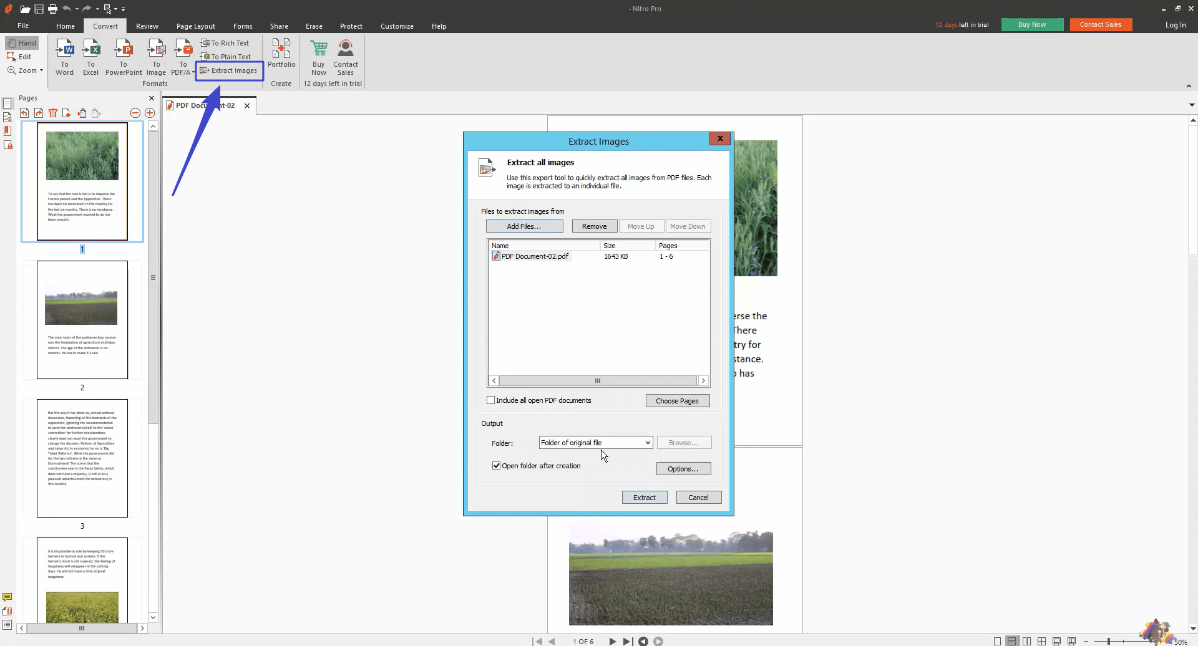Viewport: 1198px width, 646px height.
Task: Convert the document To Word
Action: click(64, 56)
